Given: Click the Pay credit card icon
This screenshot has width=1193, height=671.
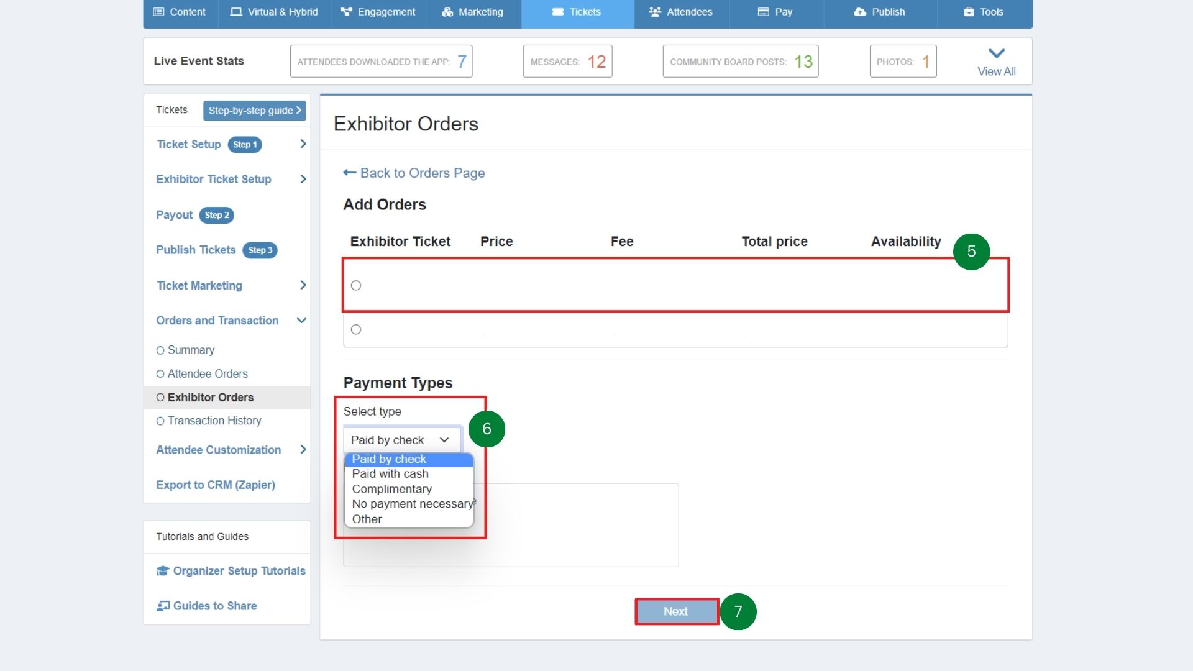Looking at the screenshot, I should (764, 12).
